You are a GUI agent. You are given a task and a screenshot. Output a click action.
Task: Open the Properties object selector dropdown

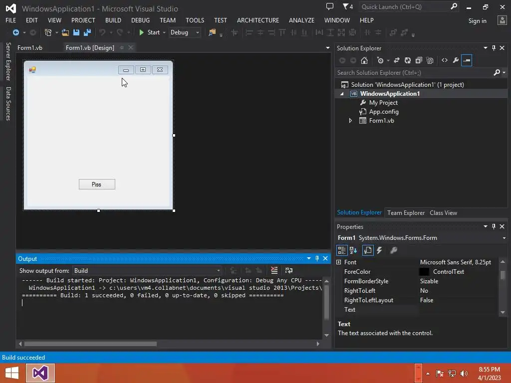click(504, 238)
